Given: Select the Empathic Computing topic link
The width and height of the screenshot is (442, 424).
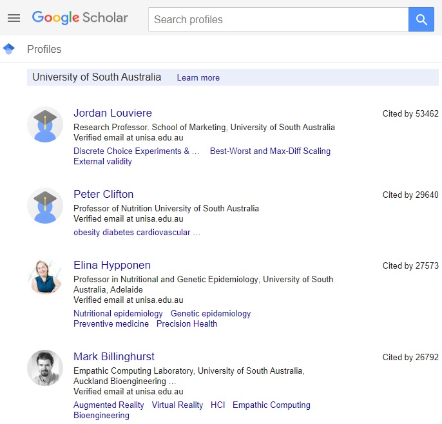Looking at the screenshot, I should (271, 405).
